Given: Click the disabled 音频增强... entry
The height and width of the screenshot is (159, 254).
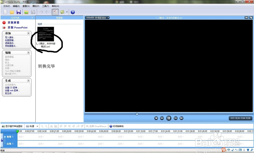Looking at the screenshot, I should point(10,57).
